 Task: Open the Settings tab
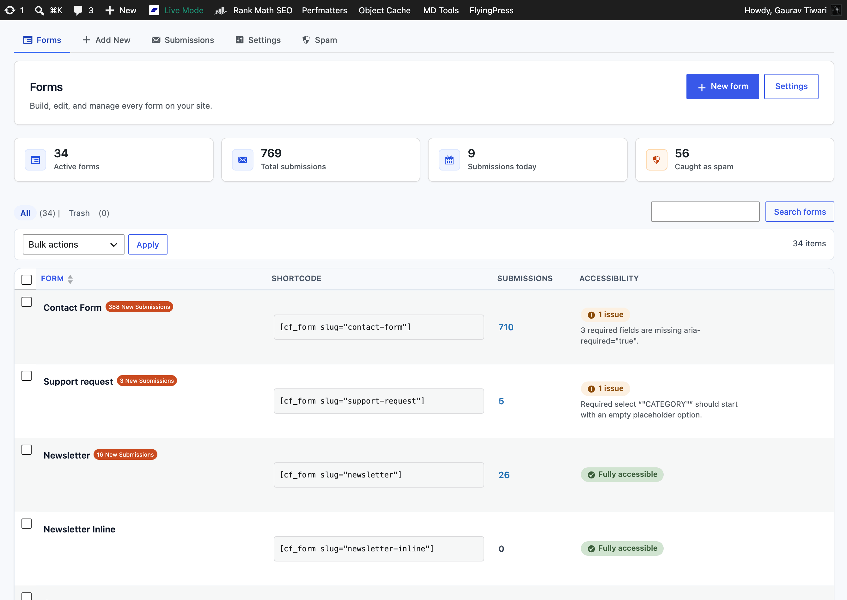pyautogui.click(x=258, y=40)
